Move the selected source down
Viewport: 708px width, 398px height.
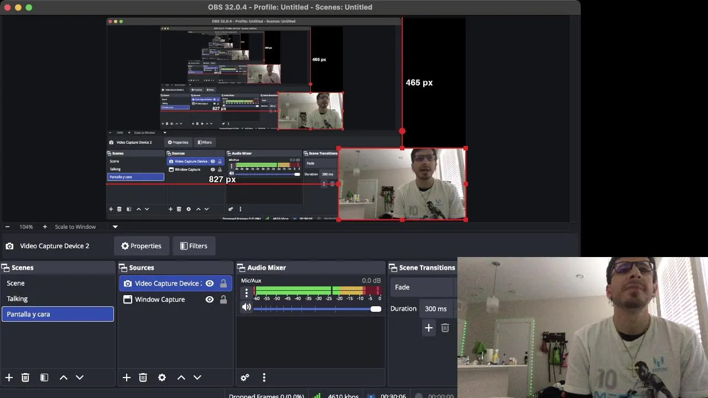pos(197,378)
